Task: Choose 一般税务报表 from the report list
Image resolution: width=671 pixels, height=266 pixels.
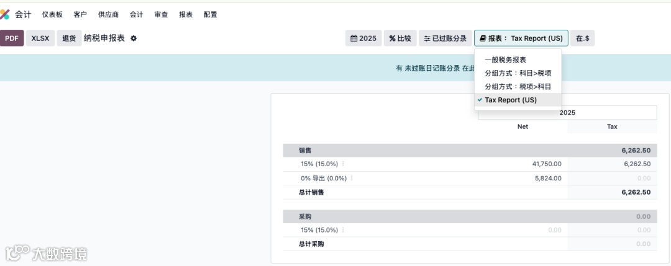Action: pyautogui.click(x=505, y=60)
